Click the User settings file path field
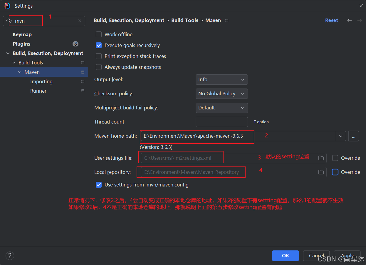 click(234, 158)
